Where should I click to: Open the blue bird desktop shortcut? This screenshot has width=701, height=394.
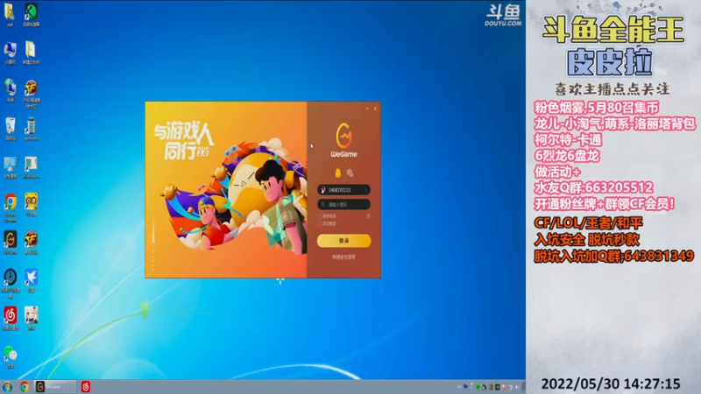[x=31, y=280]
